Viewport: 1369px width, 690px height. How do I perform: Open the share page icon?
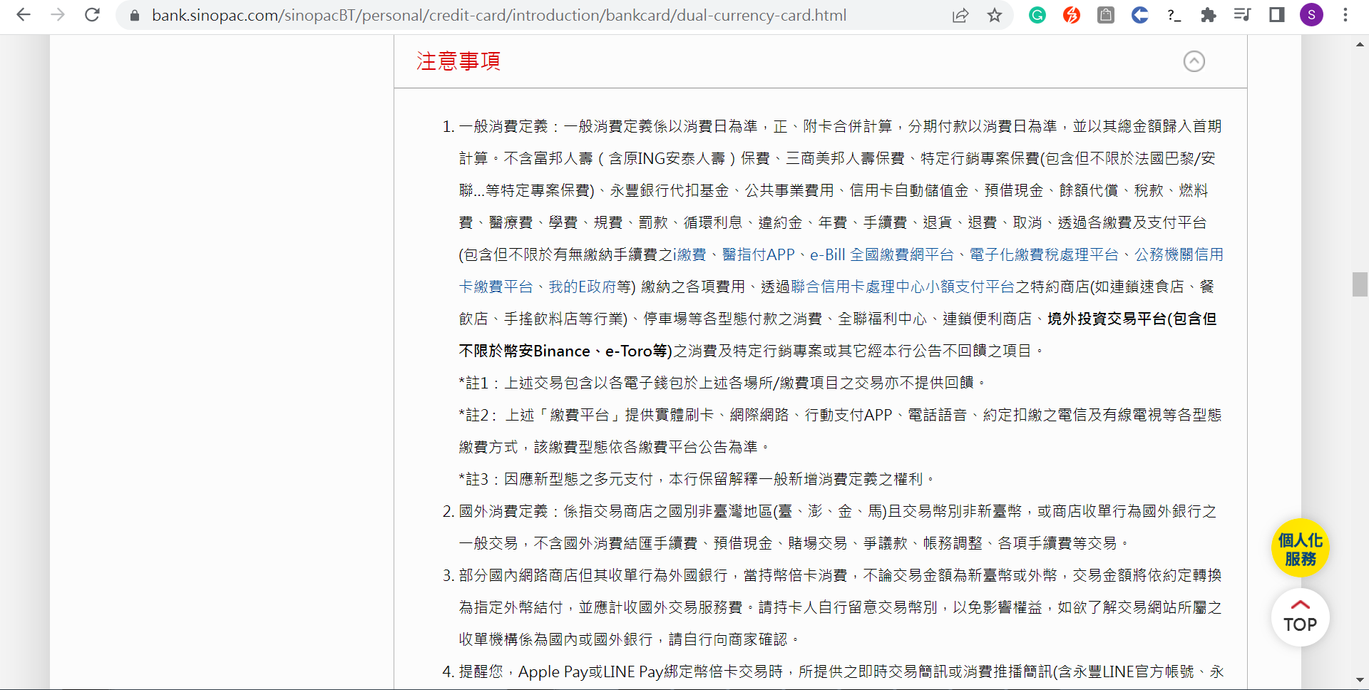pos(960,15)
